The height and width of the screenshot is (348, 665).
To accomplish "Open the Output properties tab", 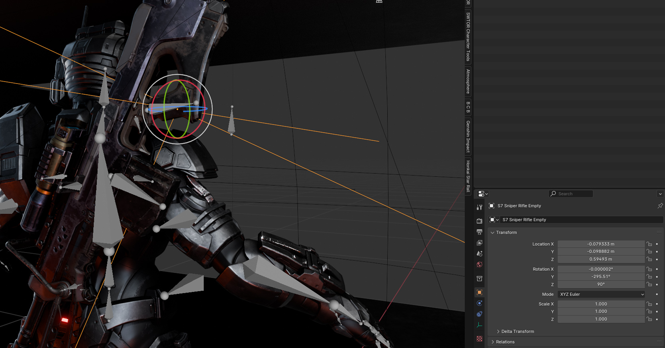I will 479,232.
